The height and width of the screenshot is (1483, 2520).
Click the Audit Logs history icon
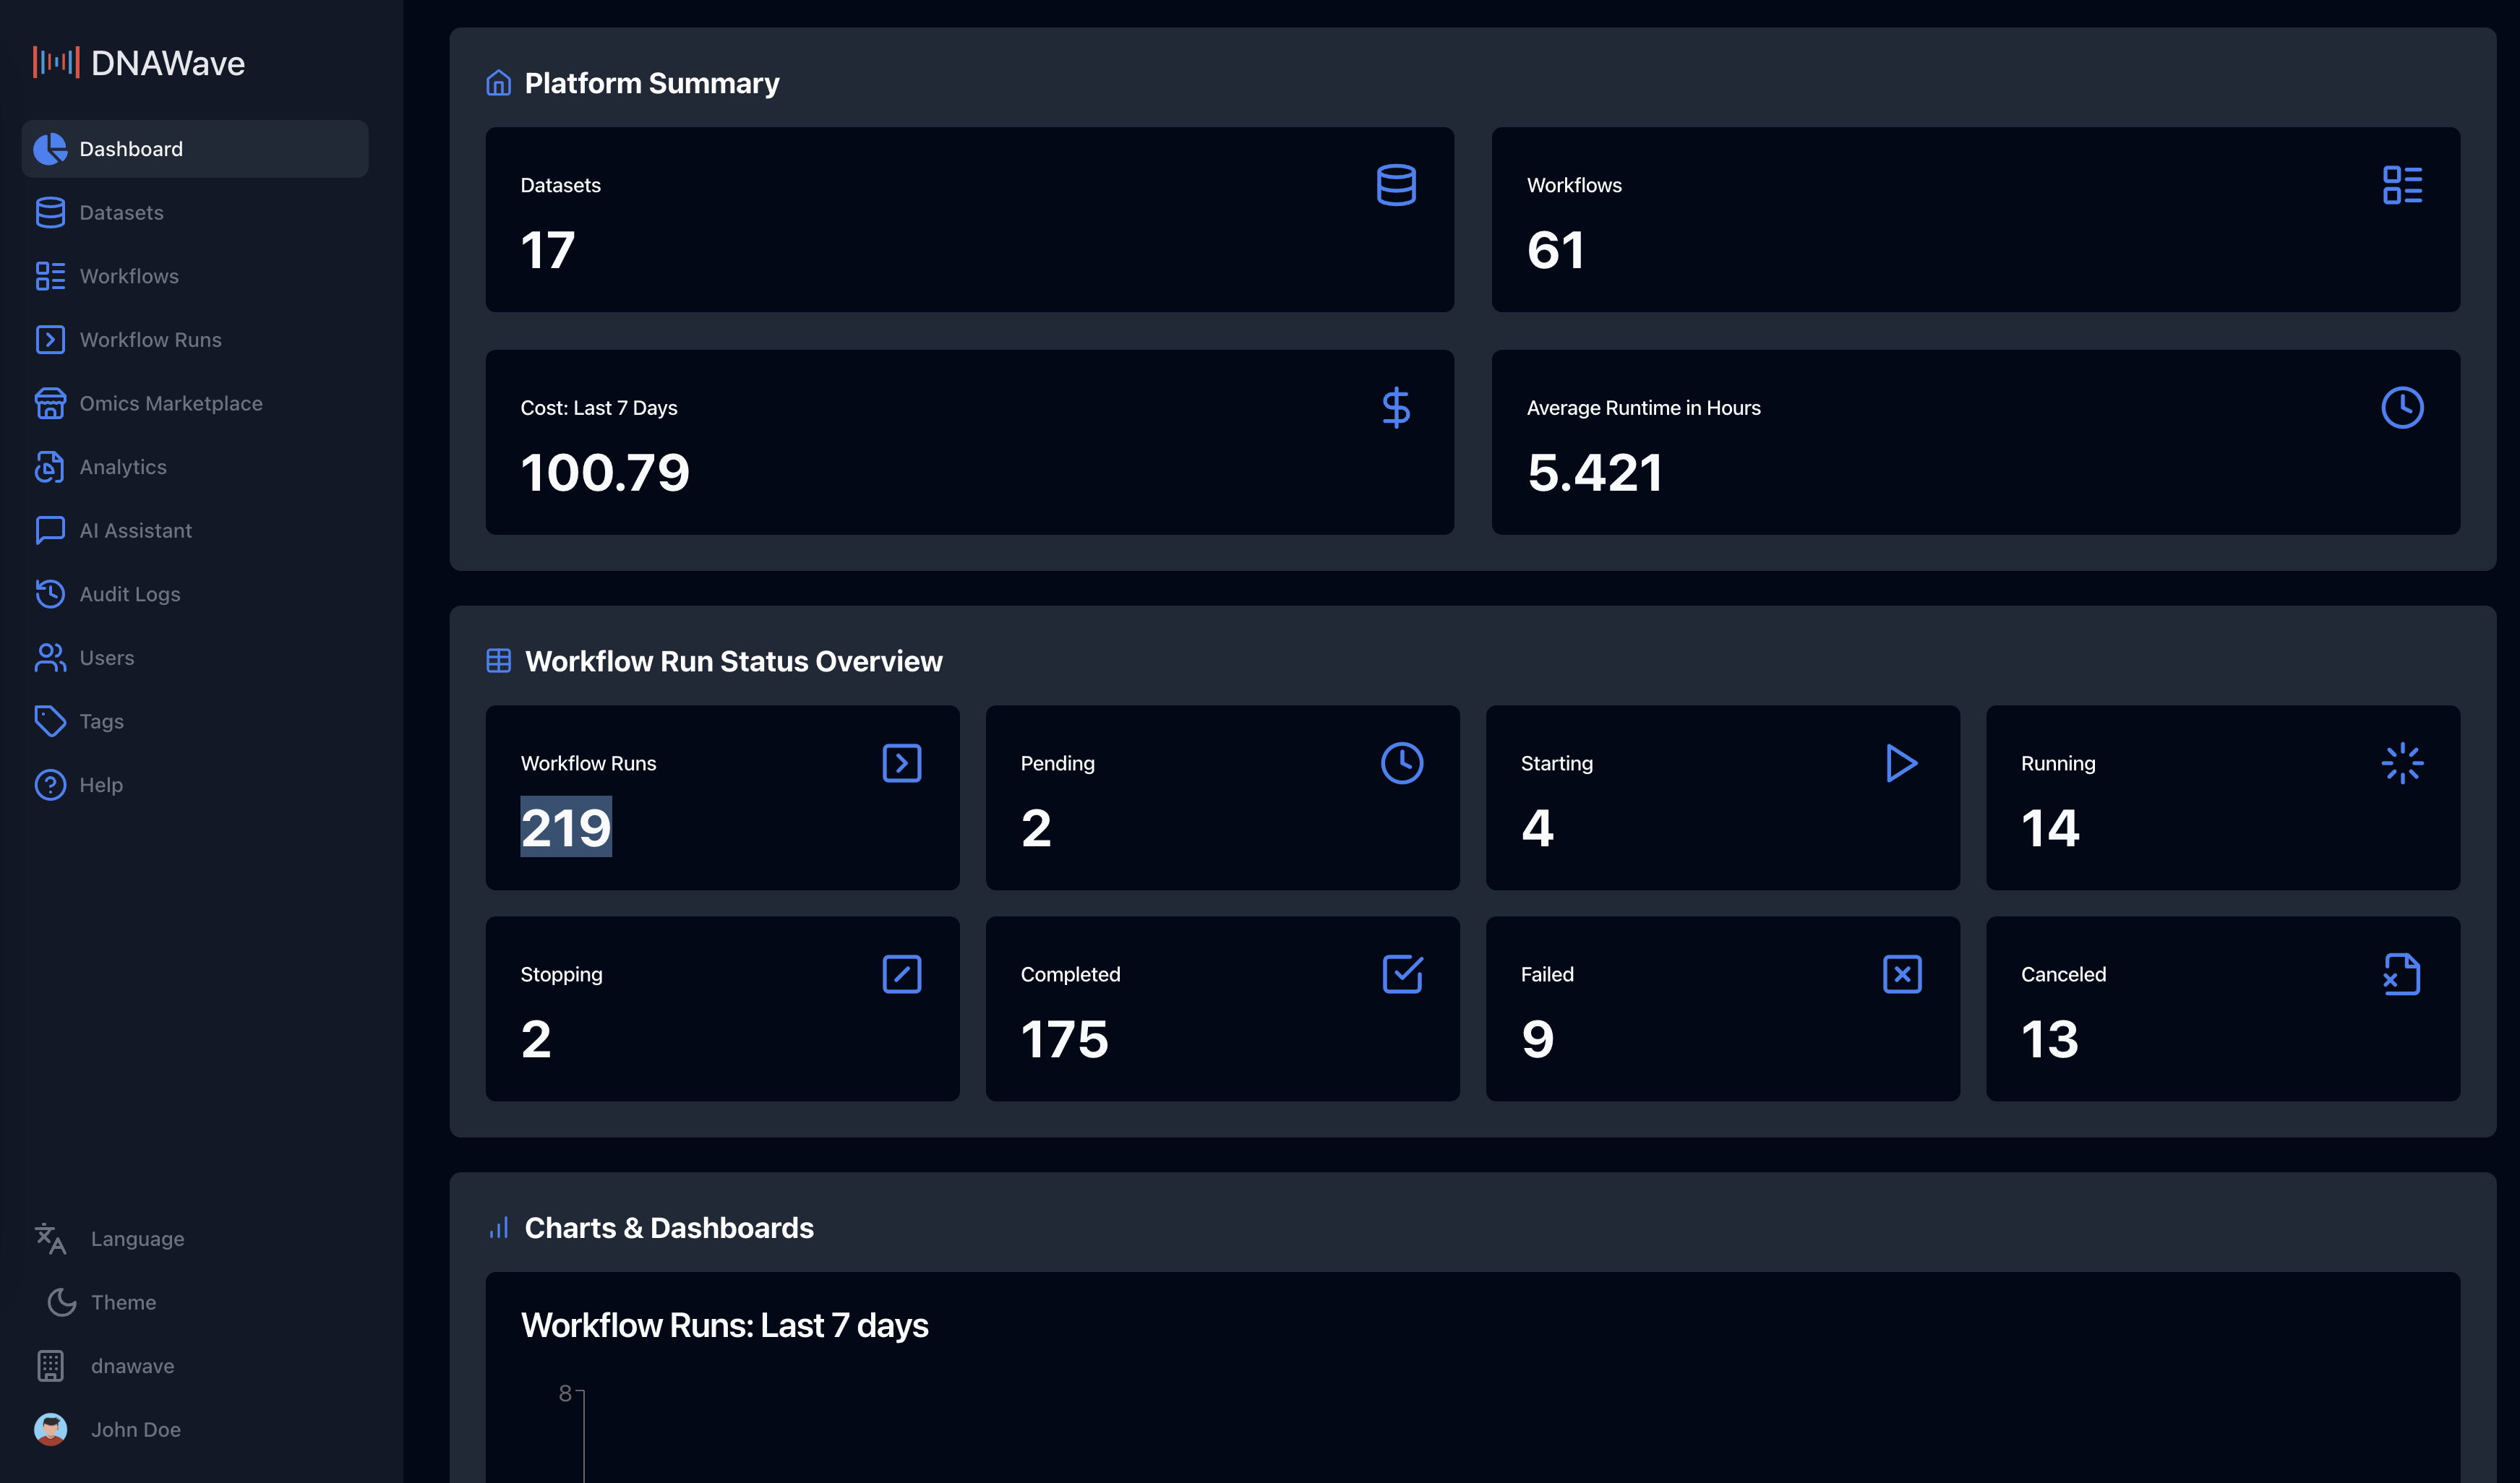[51, 593]
